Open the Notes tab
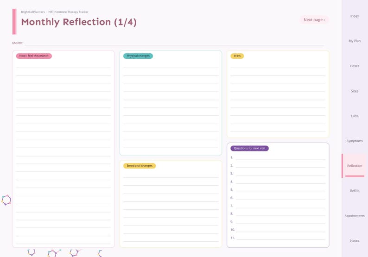The width and height of the screenshot is (368, 257). tap(355, 241)
